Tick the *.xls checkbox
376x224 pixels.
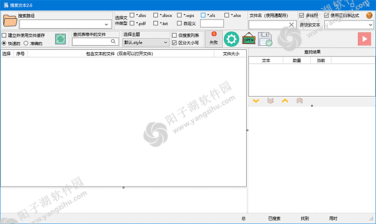click(203, 15)
